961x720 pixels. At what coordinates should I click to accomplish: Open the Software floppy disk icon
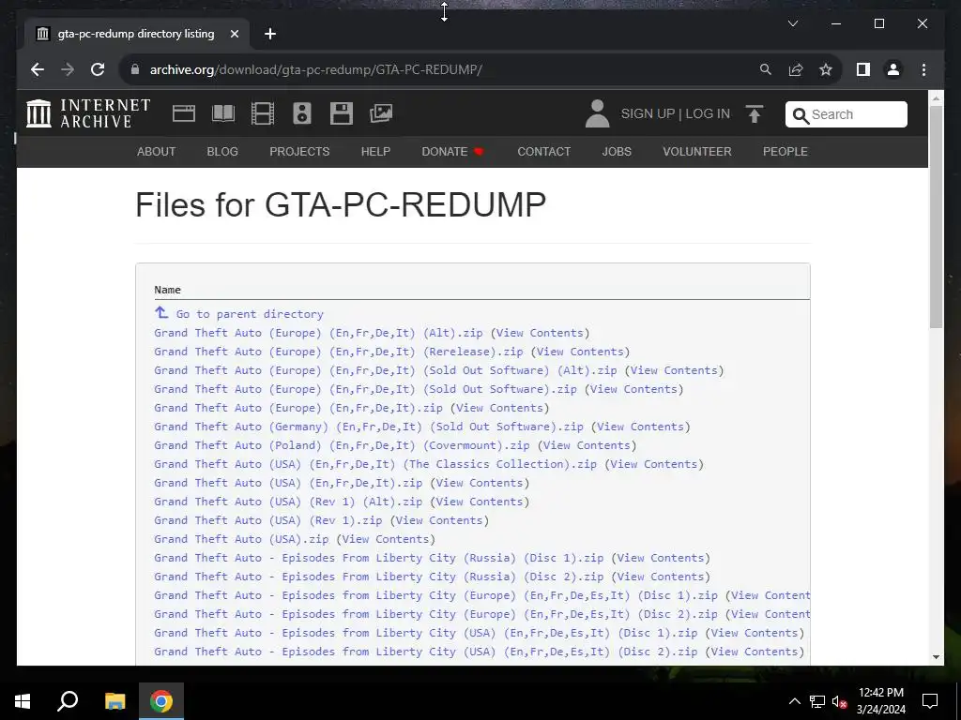pos(342,113)
